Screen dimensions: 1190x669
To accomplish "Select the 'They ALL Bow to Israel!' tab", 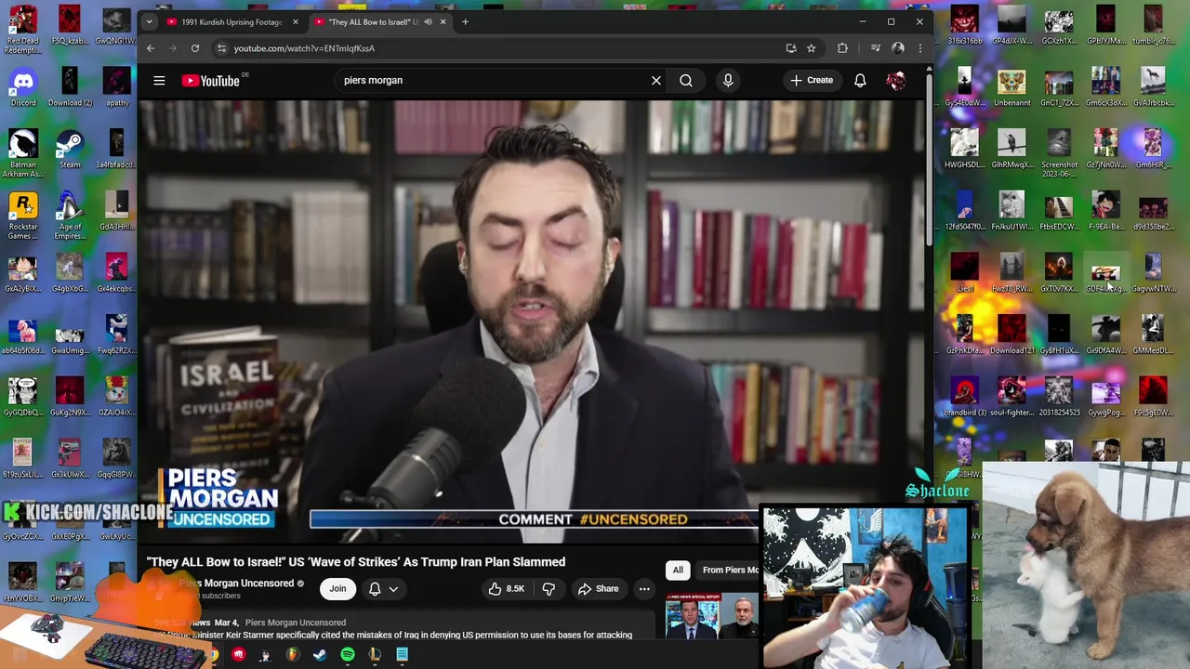I will (x=366, y=21).
